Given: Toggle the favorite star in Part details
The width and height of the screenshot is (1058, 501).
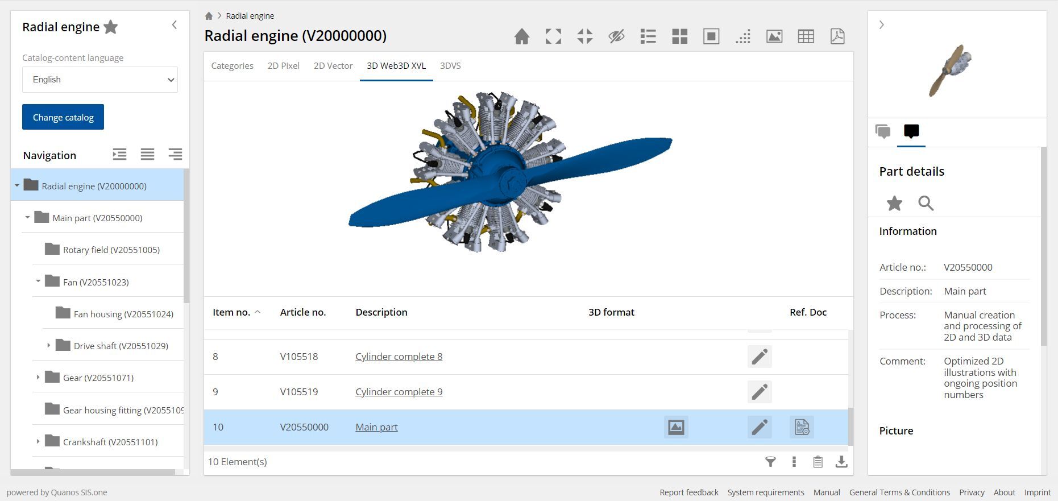Looking at the screenshot, I should pyautogui.click(x=894, y=203).
